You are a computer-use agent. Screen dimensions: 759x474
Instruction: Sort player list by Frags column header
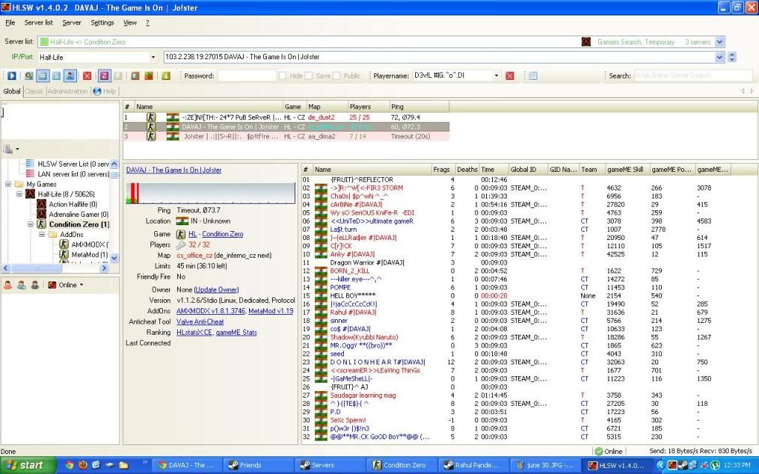443,170
